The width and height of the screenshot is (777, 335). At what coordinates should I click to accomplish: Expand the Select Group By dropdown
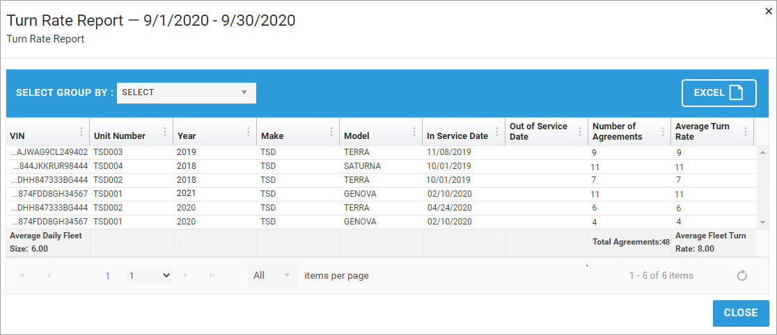(x=187, y=92)
